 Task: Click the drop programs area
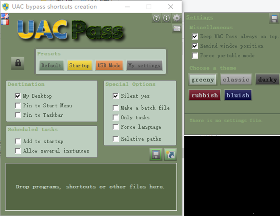(91, 187)
